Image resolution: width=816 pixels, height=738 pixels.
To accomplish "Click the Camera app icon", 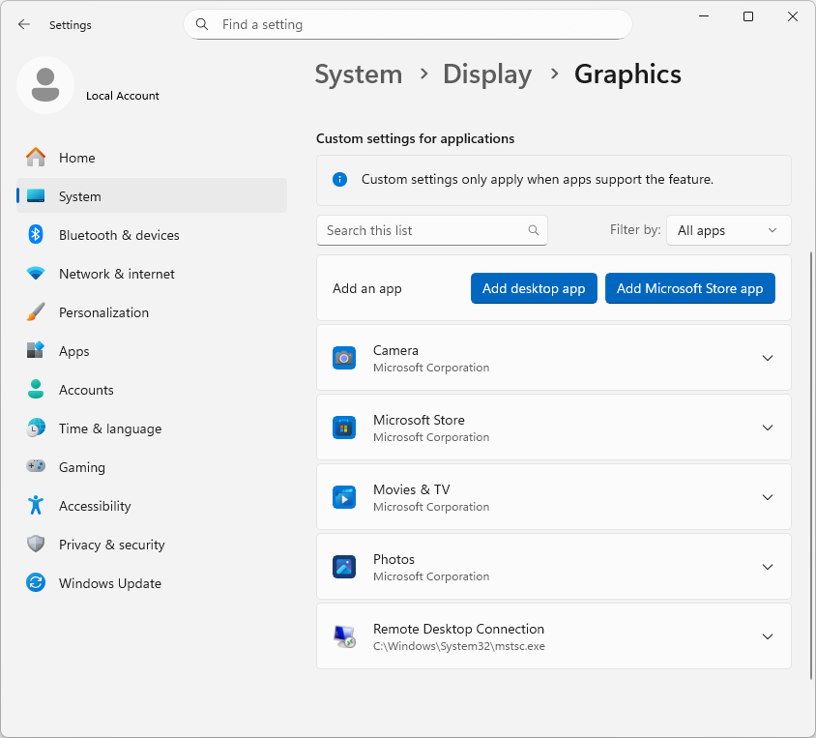I will point(344,357).
